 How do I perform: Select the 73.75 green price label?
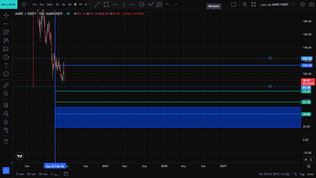[306, 92]
